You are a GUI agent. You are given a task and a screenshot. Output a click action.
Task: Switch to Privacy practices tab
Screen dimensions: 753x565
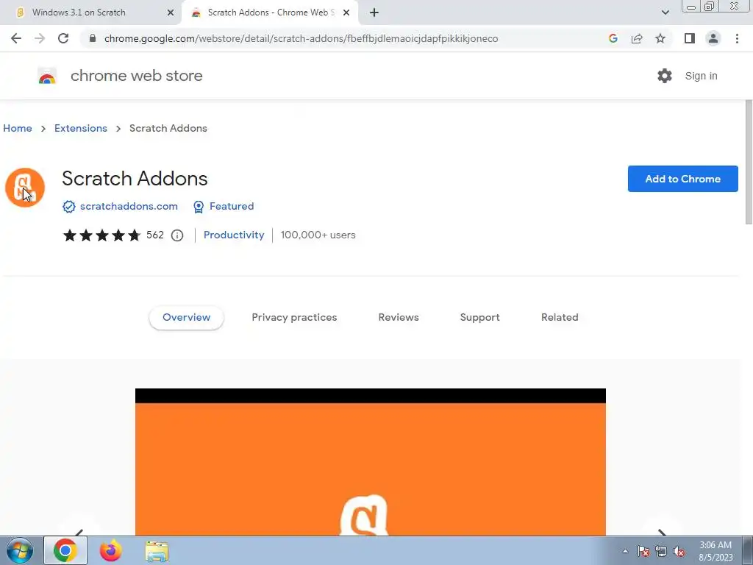point(294,318)
